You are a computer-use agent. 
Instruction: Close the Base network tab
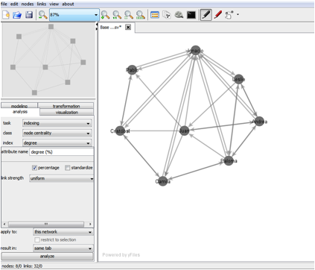(x=128, y=28)
